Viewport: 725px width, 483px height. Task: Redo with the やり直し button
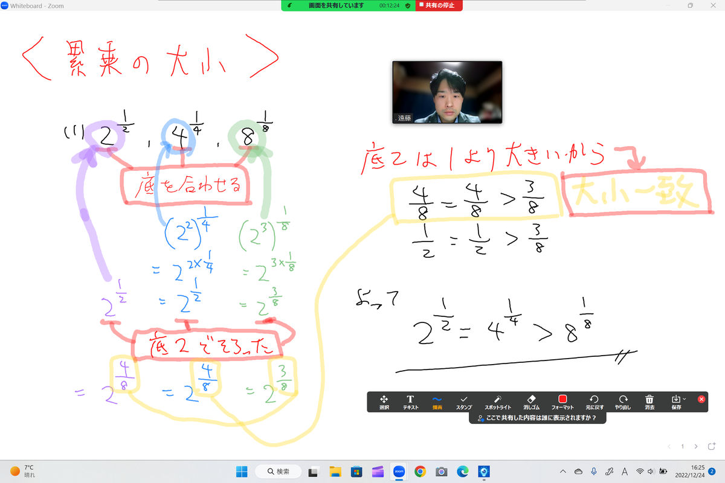click(622, 402)
